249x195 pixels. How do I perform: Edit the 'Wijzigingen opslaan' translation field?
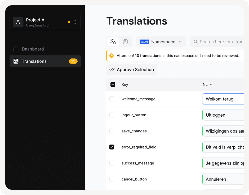pos(223,131)
